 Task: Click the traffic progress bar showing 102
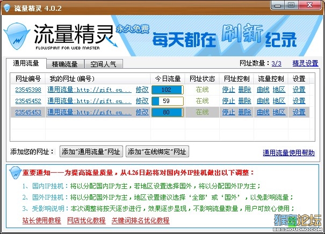pyautogui.click(x=168, y=90)
